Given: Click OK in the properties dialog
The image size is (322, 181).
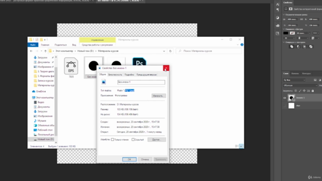Looking at the screenshot, I should tap(129, 159).
